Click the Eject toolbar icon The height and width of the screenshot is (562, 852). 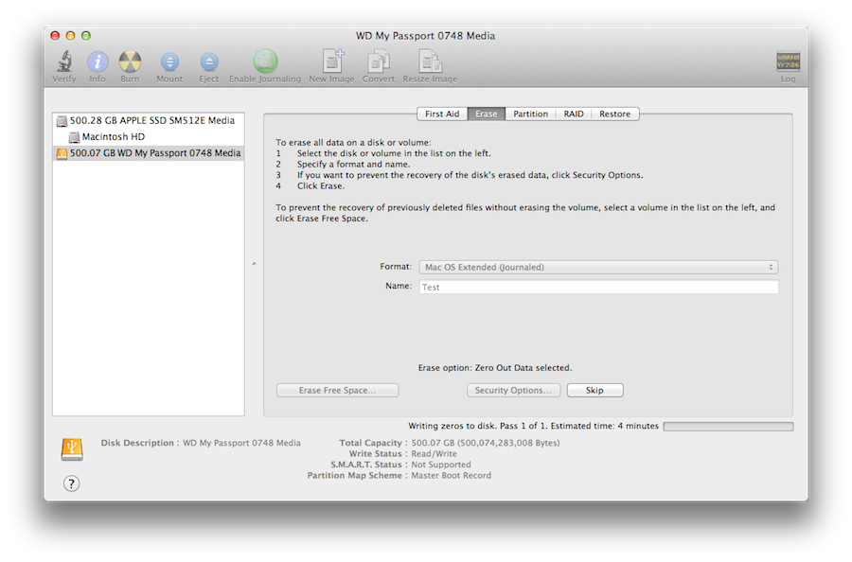click(x=208, y=61)
